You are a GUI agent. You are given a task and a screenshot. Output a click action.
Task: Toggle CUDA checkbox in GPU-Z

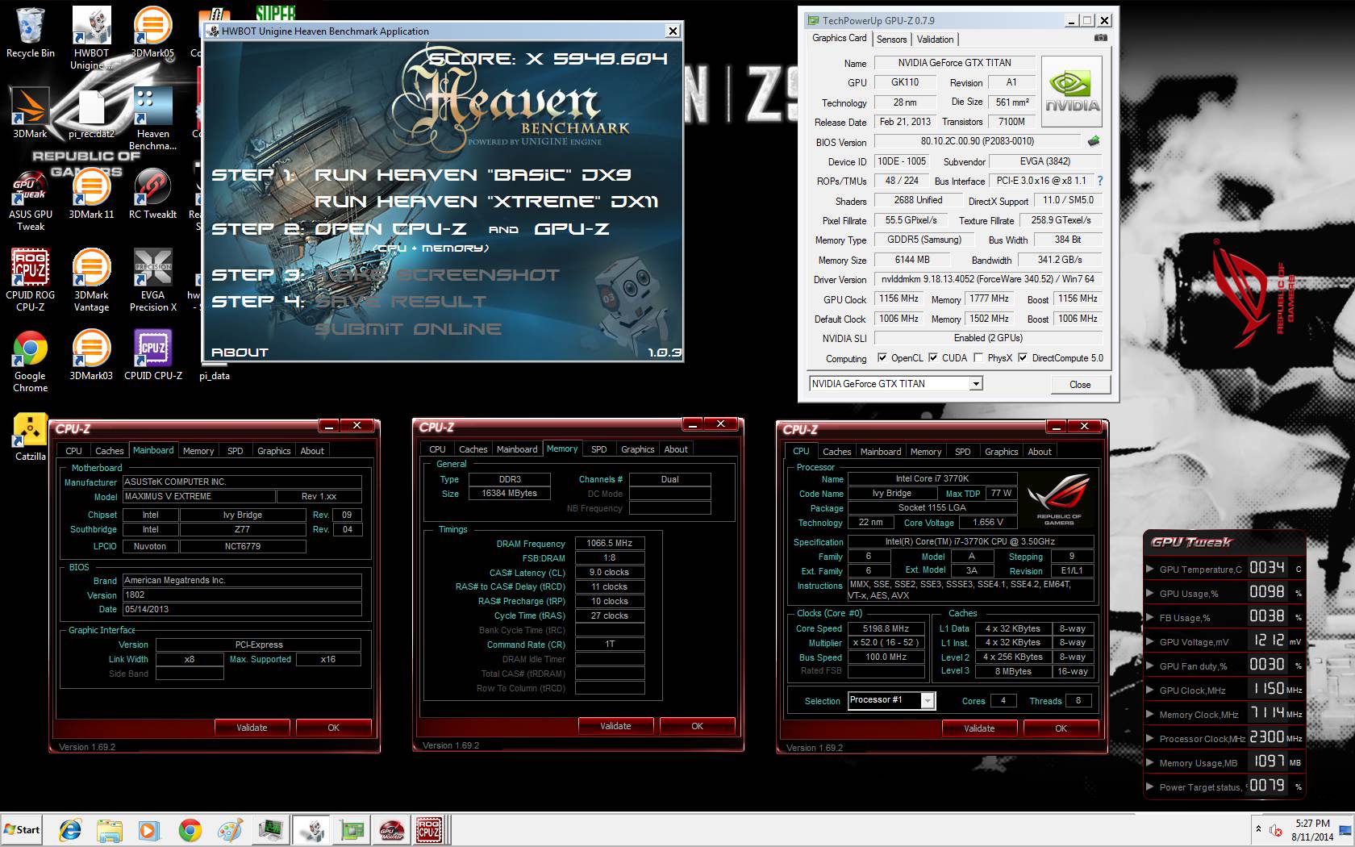933,357
